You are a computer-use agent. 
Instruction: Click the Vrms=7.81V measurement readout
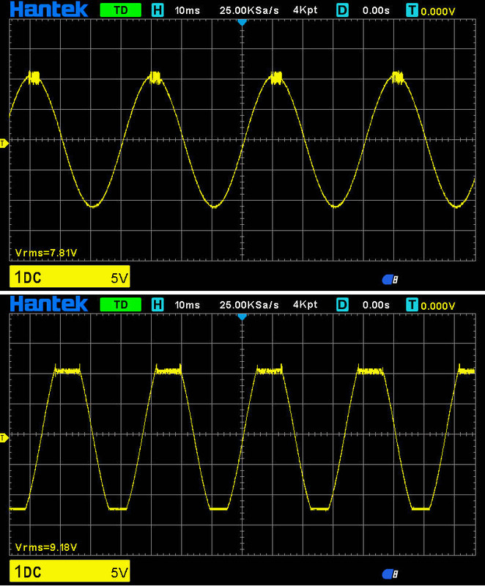point(46,253)
